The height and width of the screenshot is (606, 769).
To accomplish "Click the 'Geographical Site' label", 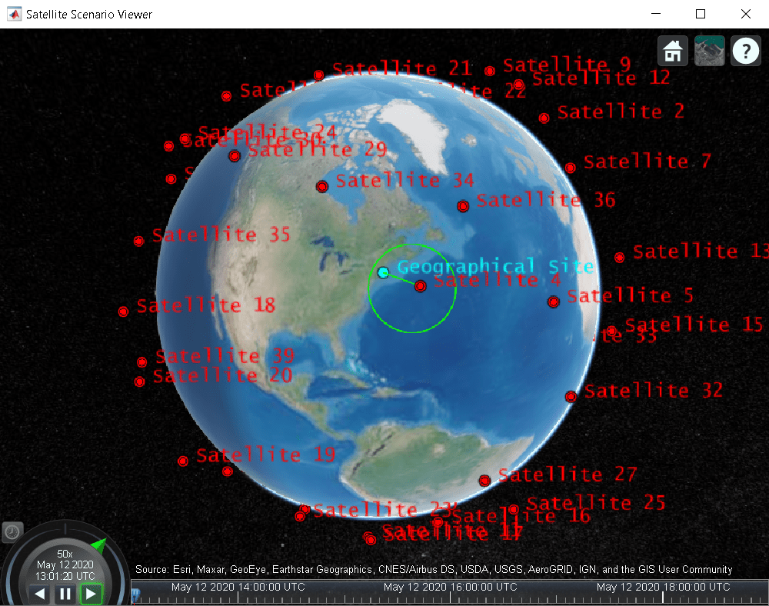I will click(x=495, y=266).
